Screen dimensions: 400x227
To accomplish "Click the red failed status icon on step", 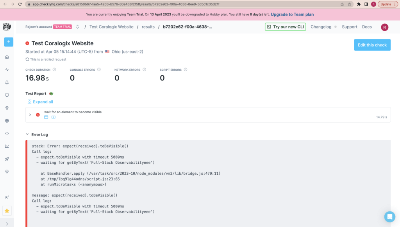I will (x=38, y=115).
